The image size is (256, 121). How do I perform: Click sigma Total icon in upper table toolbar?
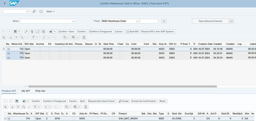pos(44,37)
